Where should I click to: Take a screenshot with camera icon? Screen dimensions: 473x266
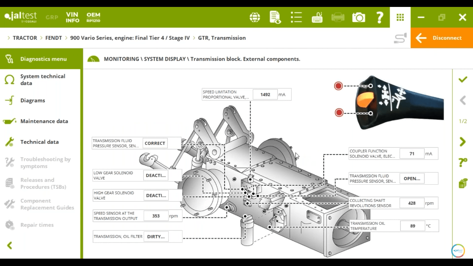pyautogui.click(x=358, y=17)
